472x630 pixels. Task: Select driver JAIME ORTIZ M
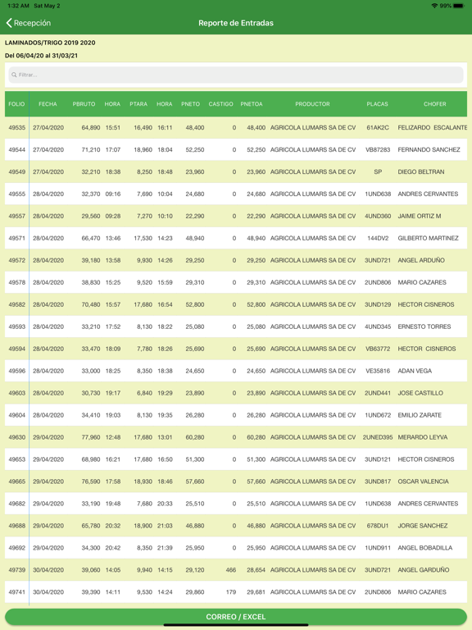pyautogui.click(x=420, y=216)
